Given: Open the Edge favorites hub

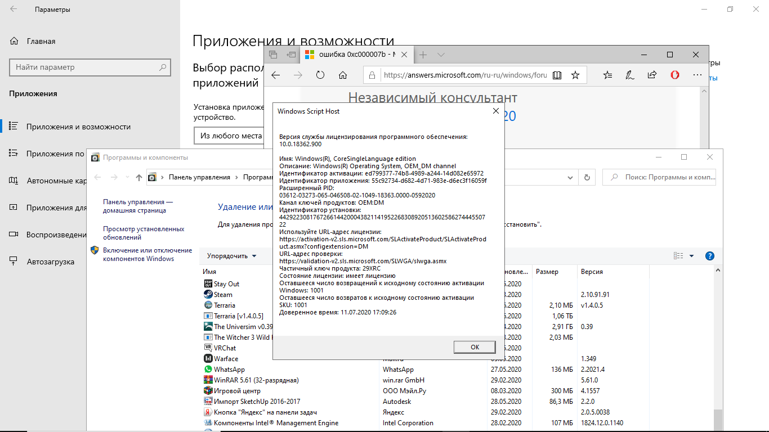Looking at the screenshot, I should click(607, 75).
